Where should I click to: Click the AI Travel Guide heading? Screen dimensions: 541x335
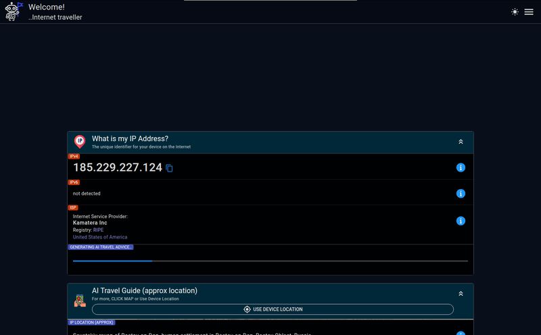click(145, 290)
